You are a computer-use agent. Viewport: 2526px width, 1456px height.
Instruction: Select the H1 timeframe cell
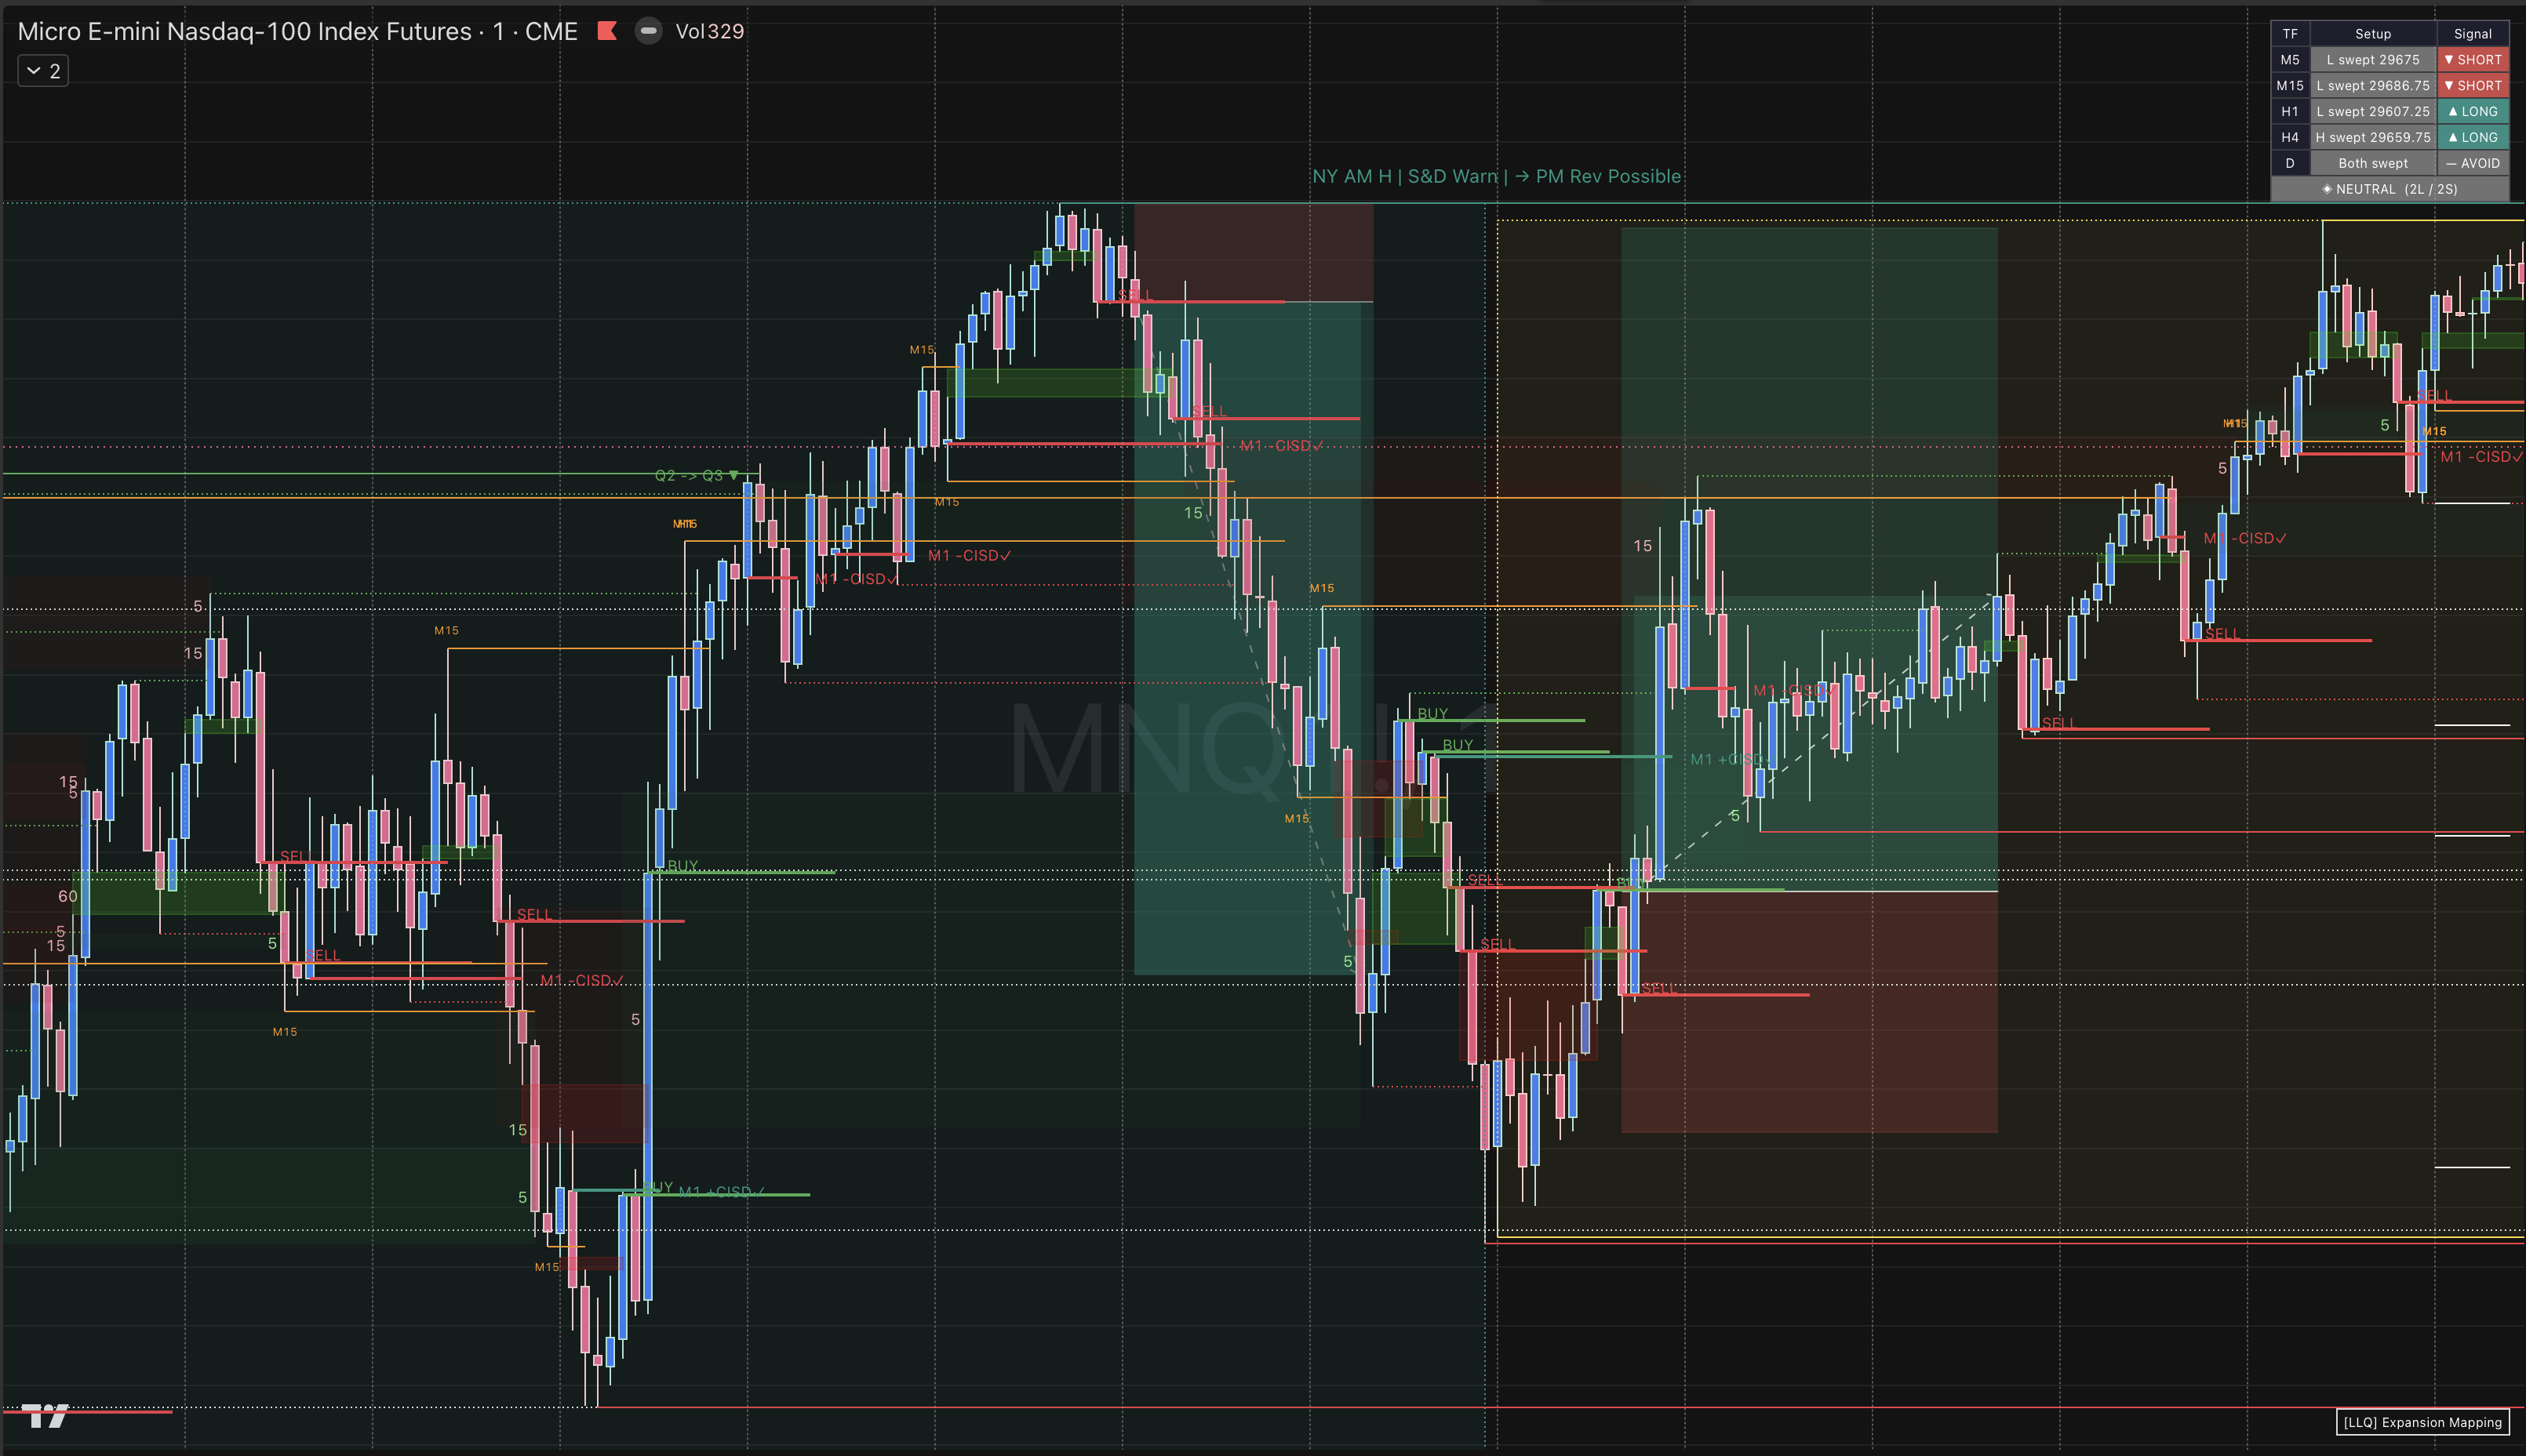tap(2290, 112)
